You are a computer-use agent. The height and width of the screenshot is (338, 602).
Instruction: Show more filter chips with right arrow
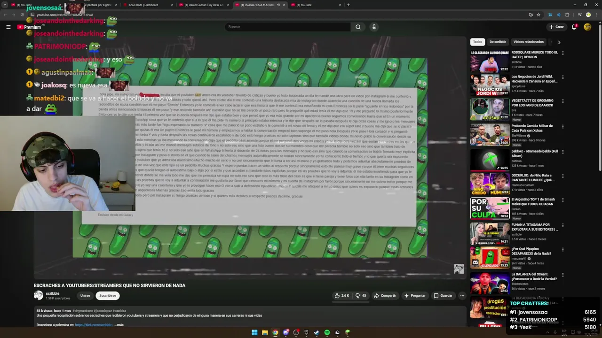pyautogui.click(x=559, y=42)
